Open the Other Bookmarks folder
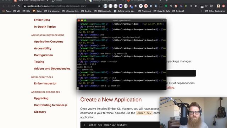 click(215, 11)
